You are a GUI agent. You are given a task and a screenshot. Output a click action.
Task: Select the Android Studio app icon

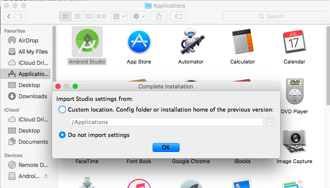[87, 42]
